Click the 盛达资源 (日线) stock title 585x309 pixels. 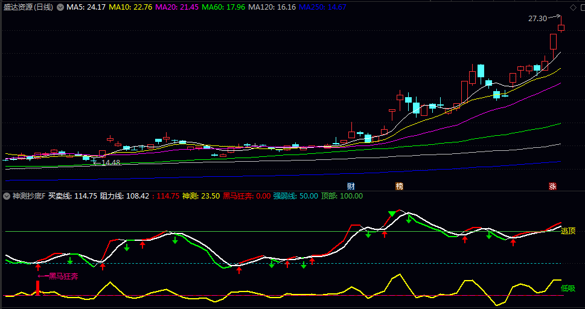[28, 7]
